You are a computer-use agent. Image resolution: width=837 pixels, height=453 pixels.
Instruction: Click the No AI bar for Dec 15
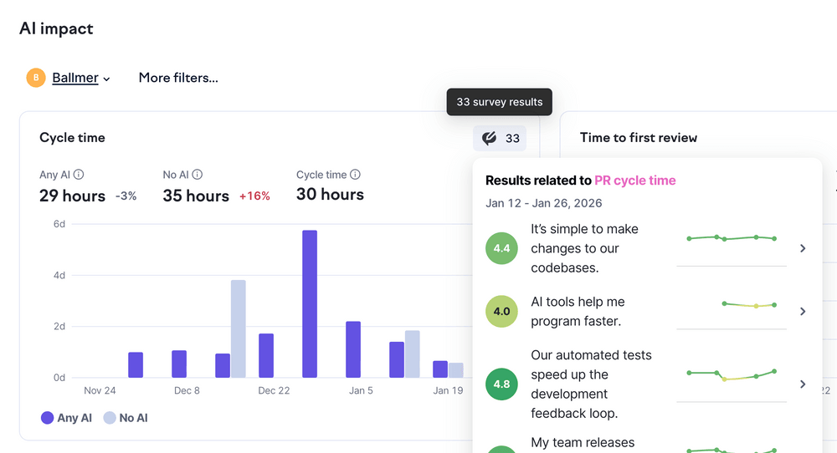pyautogui.click(x=239, y=328)
